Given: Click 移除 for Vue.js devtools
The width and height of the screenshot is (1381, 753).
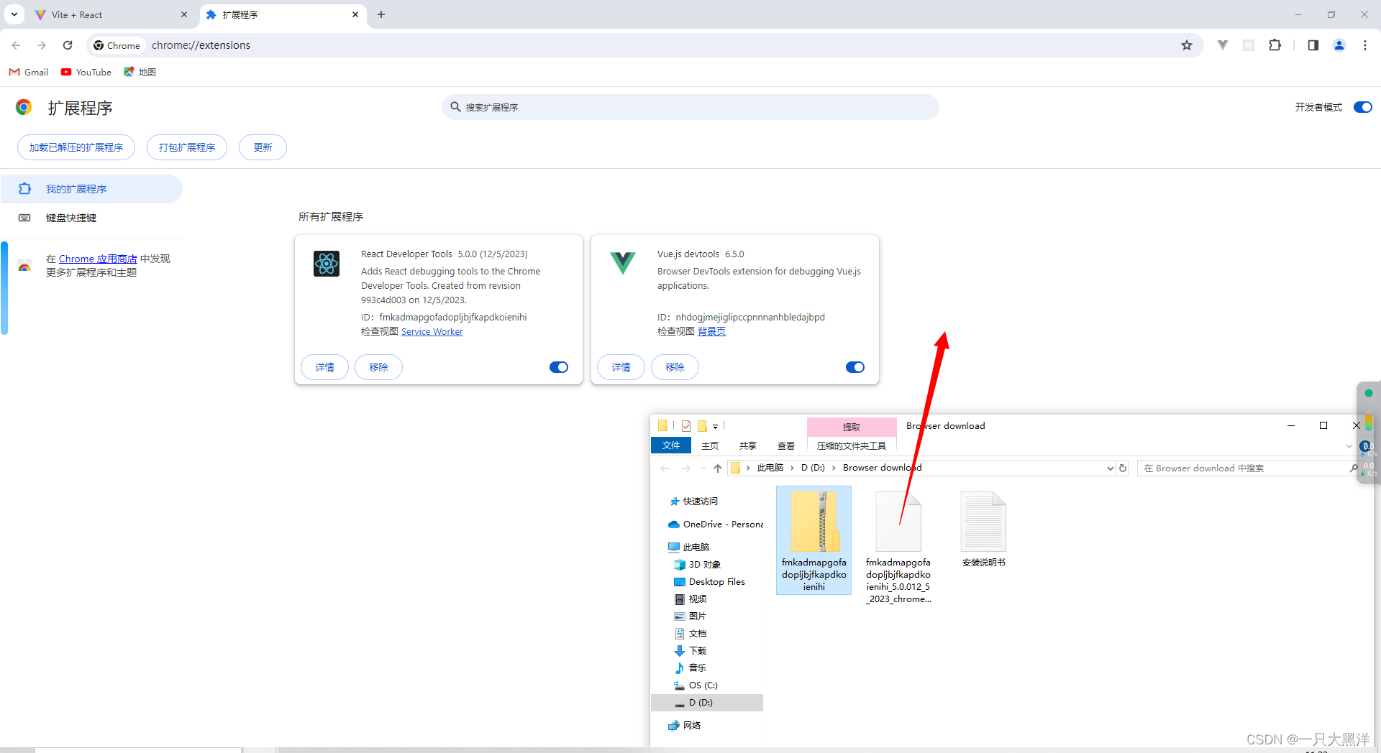Looking at the screenshot, I should (x=675, y=367).
